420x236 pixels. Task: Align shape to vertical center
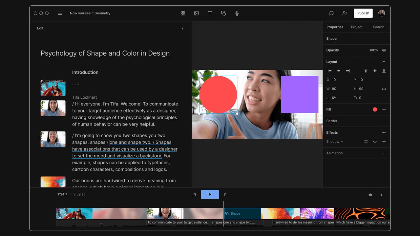tap(375, 71)
